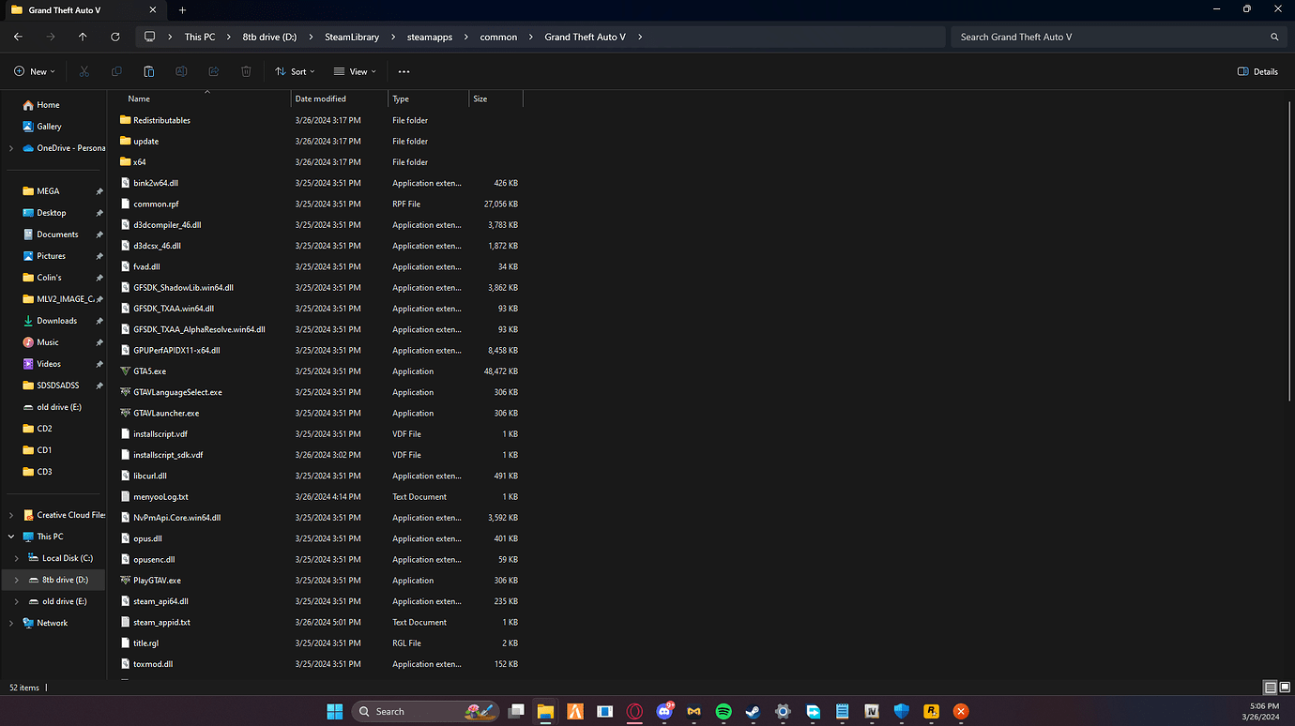Switch to details layout in the status bar
Image resolution: width=1295 pixels, height=726 pixels.
coord(1270,688)
